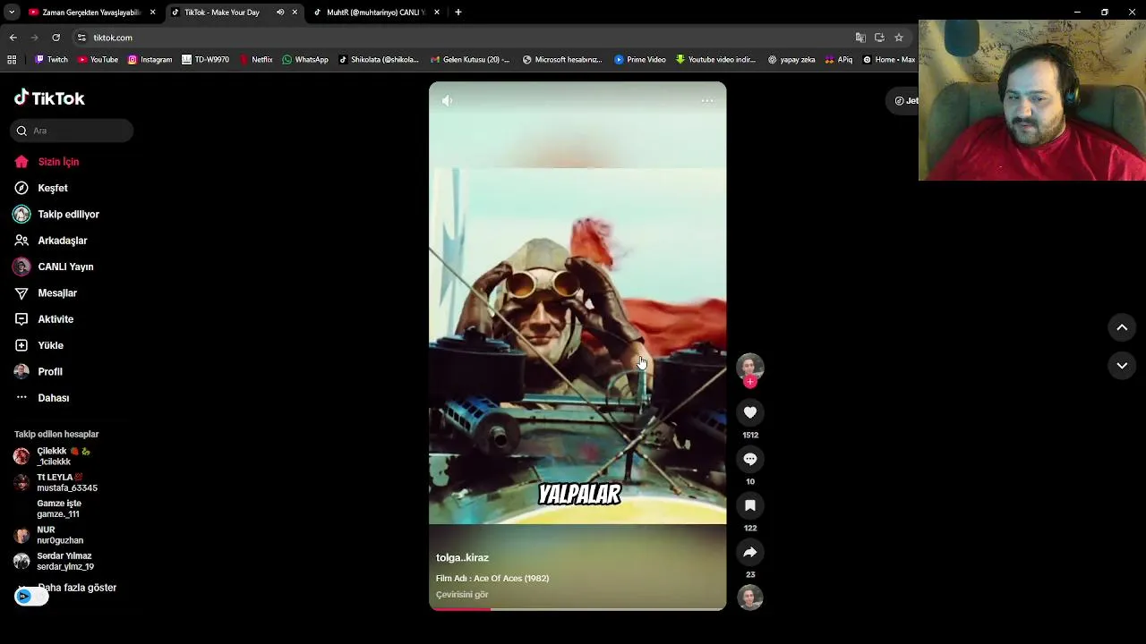Seek on the video progress bar
Viewport: 1146px width, 644px height.
click(577, 609)
